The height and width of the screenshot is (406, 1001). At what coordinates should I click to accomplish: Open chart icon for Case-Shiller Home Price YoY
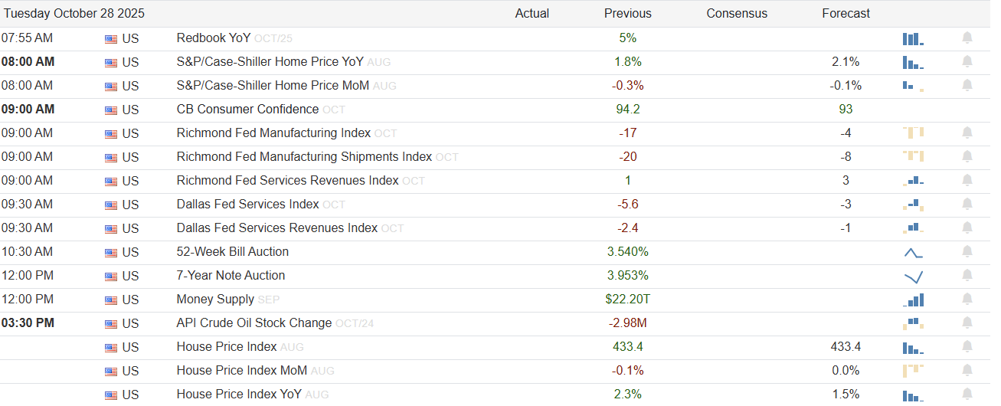pos(913,63)
